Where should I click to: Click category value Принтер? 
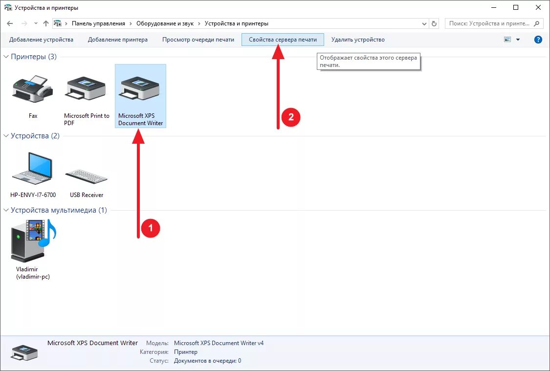186,352
